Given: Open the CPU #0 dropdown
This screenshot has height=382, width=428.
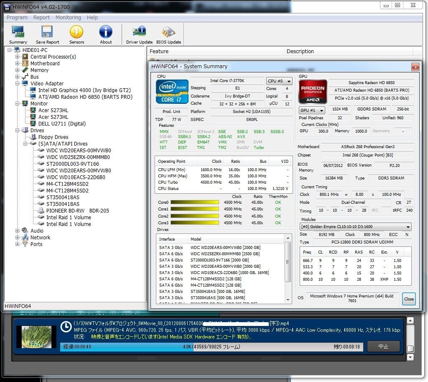Looking at the screenshot, I should click(x=279, y=81).
